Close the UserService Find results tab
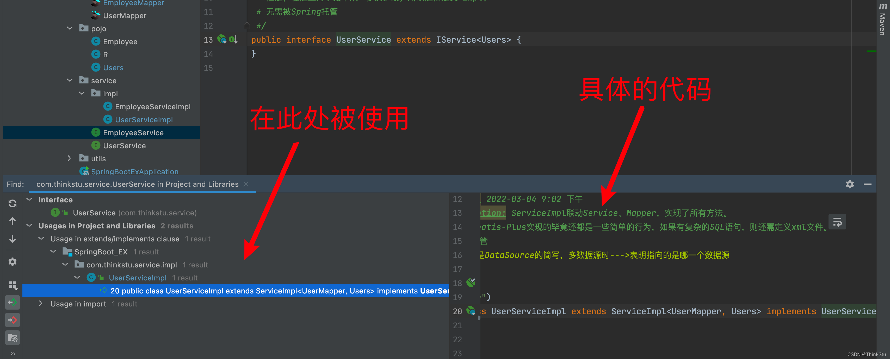 point(246,184)
